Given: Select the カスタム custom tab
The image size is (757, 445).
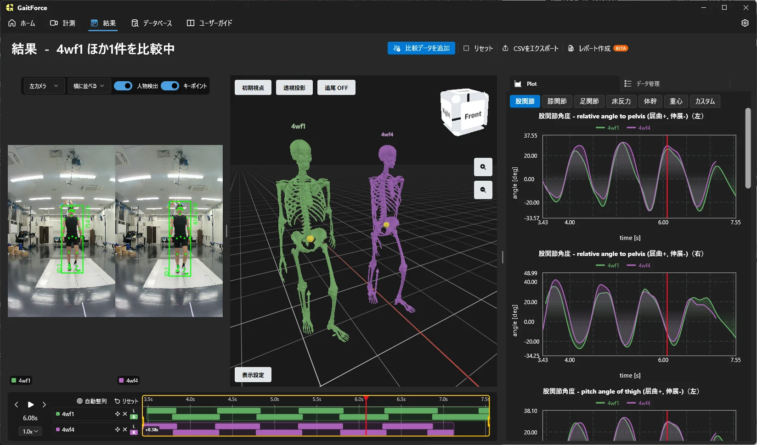Looking at the screenshot, I should (x=705, y=101).
